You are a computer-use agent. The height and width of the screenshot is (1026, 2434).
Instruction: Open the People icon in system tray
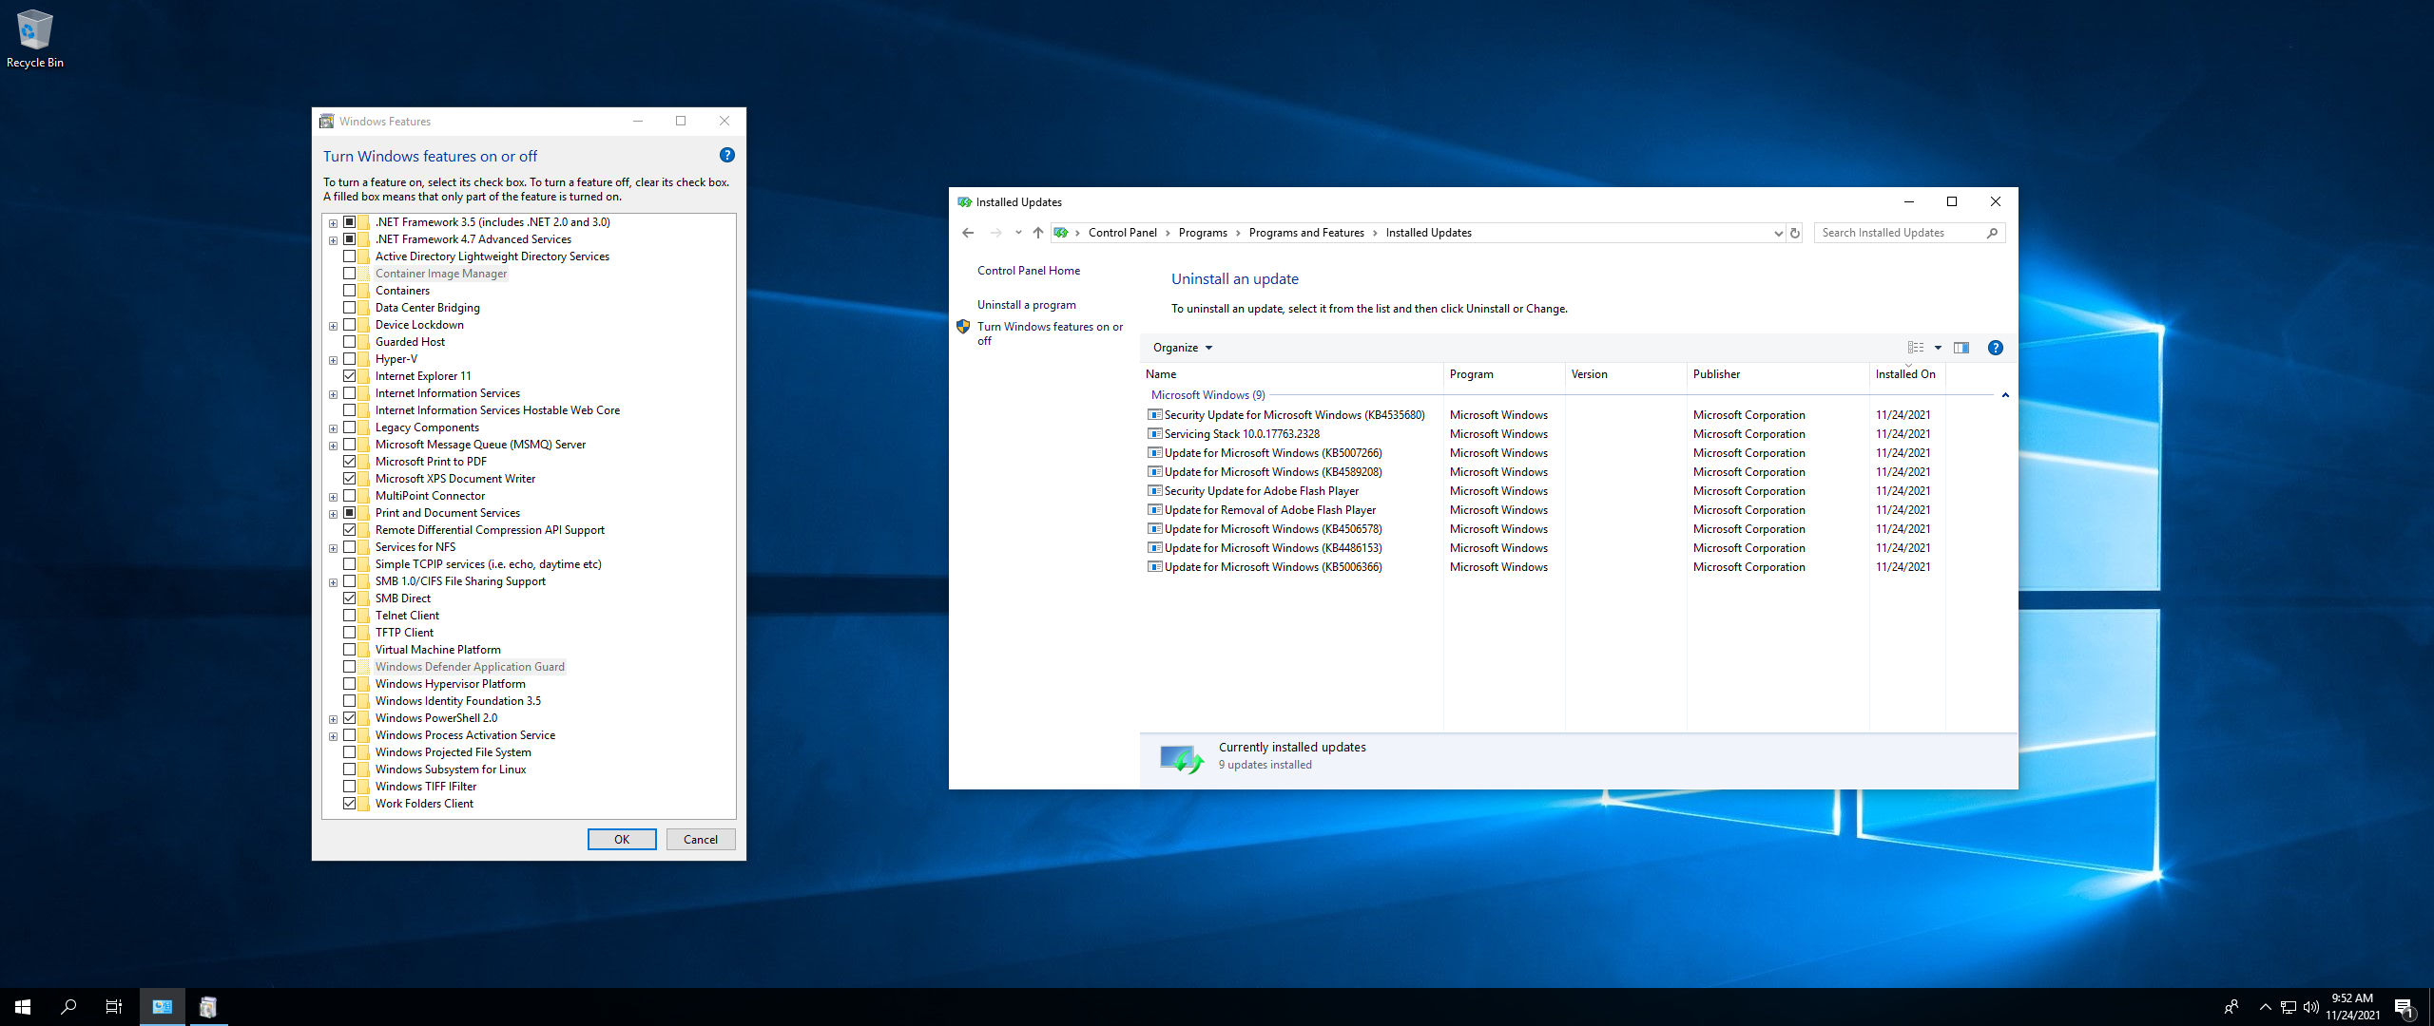pos(2231,1007)
